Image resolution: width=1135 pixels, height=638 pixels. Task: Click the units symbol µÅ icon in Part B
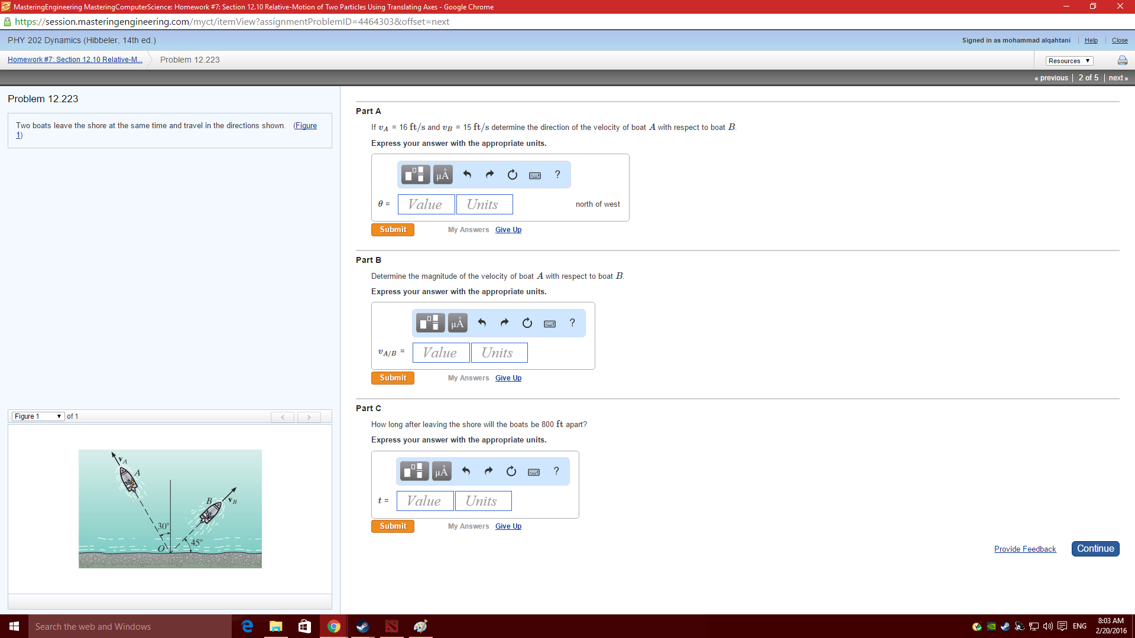tap(458, 323)
